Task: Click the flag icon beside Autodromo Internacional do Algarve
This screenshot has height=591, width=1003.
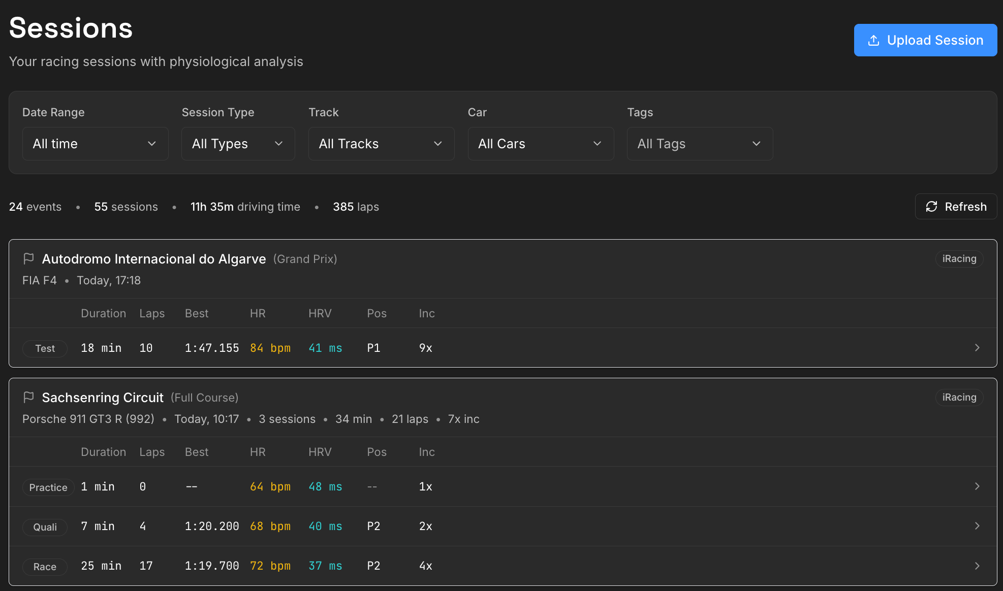Action: pos(28,259)
